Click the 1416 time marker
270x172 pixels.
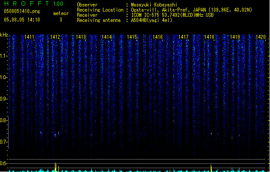(158, 37)
